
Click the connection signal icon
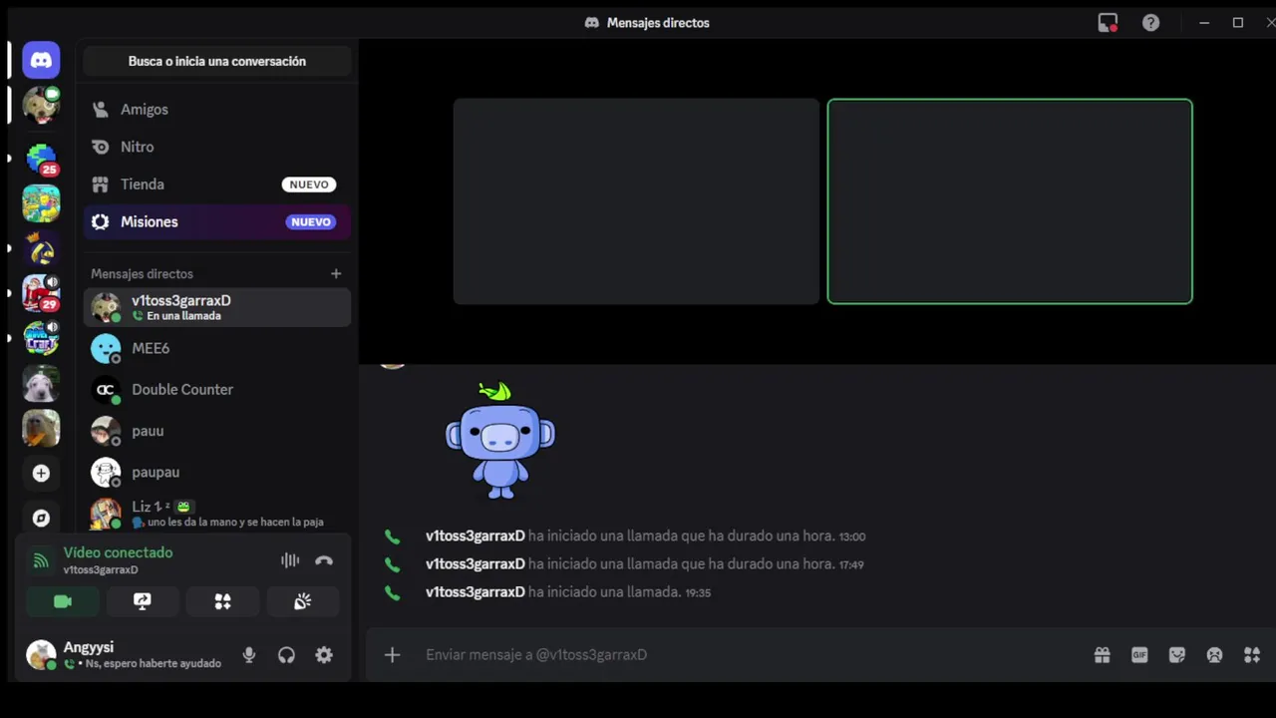tap(41, 560)
